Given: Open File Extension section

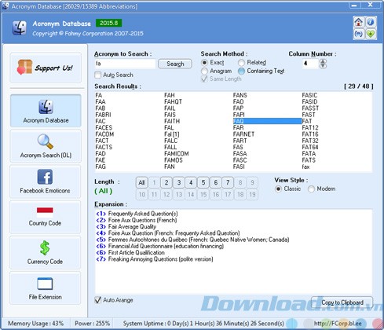Looking at the screenshot, I should (46, 288).
